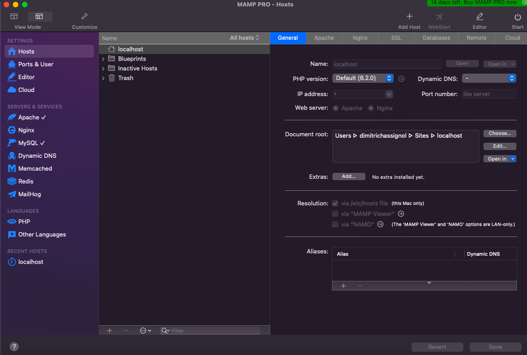The height and width of the screenshot is (355, 527).
Task: Click the Add... extras button
Action: click(348, 176)
